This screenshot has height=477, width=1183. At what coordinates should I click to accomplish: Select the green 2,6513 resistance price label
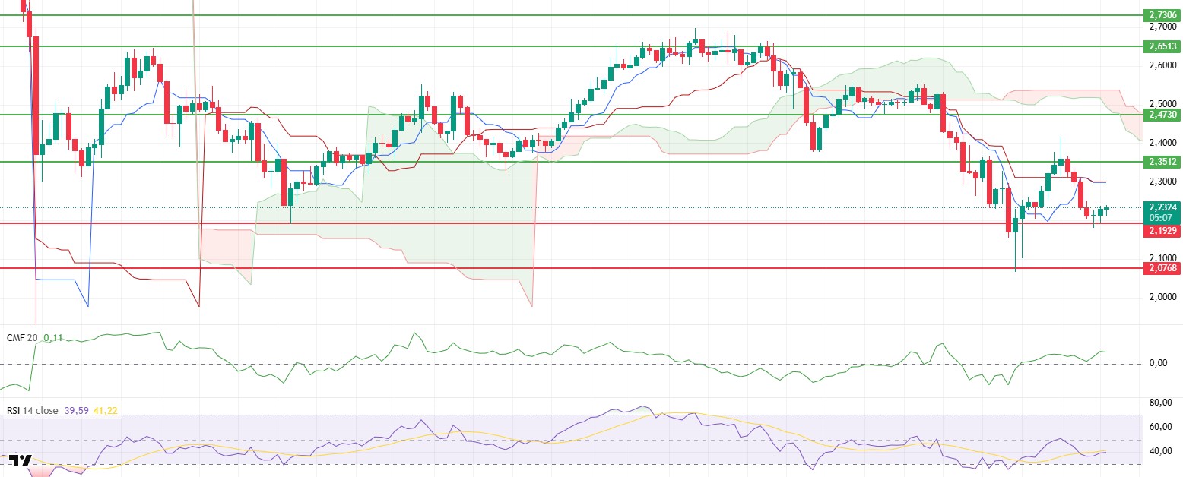point(1163,46)
